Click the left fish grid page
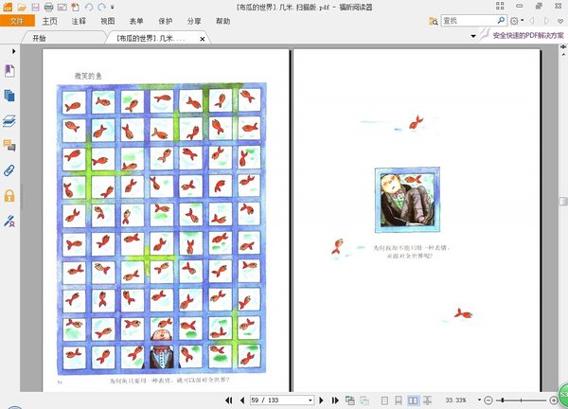 pyautogui.click(x=166, y=221)
